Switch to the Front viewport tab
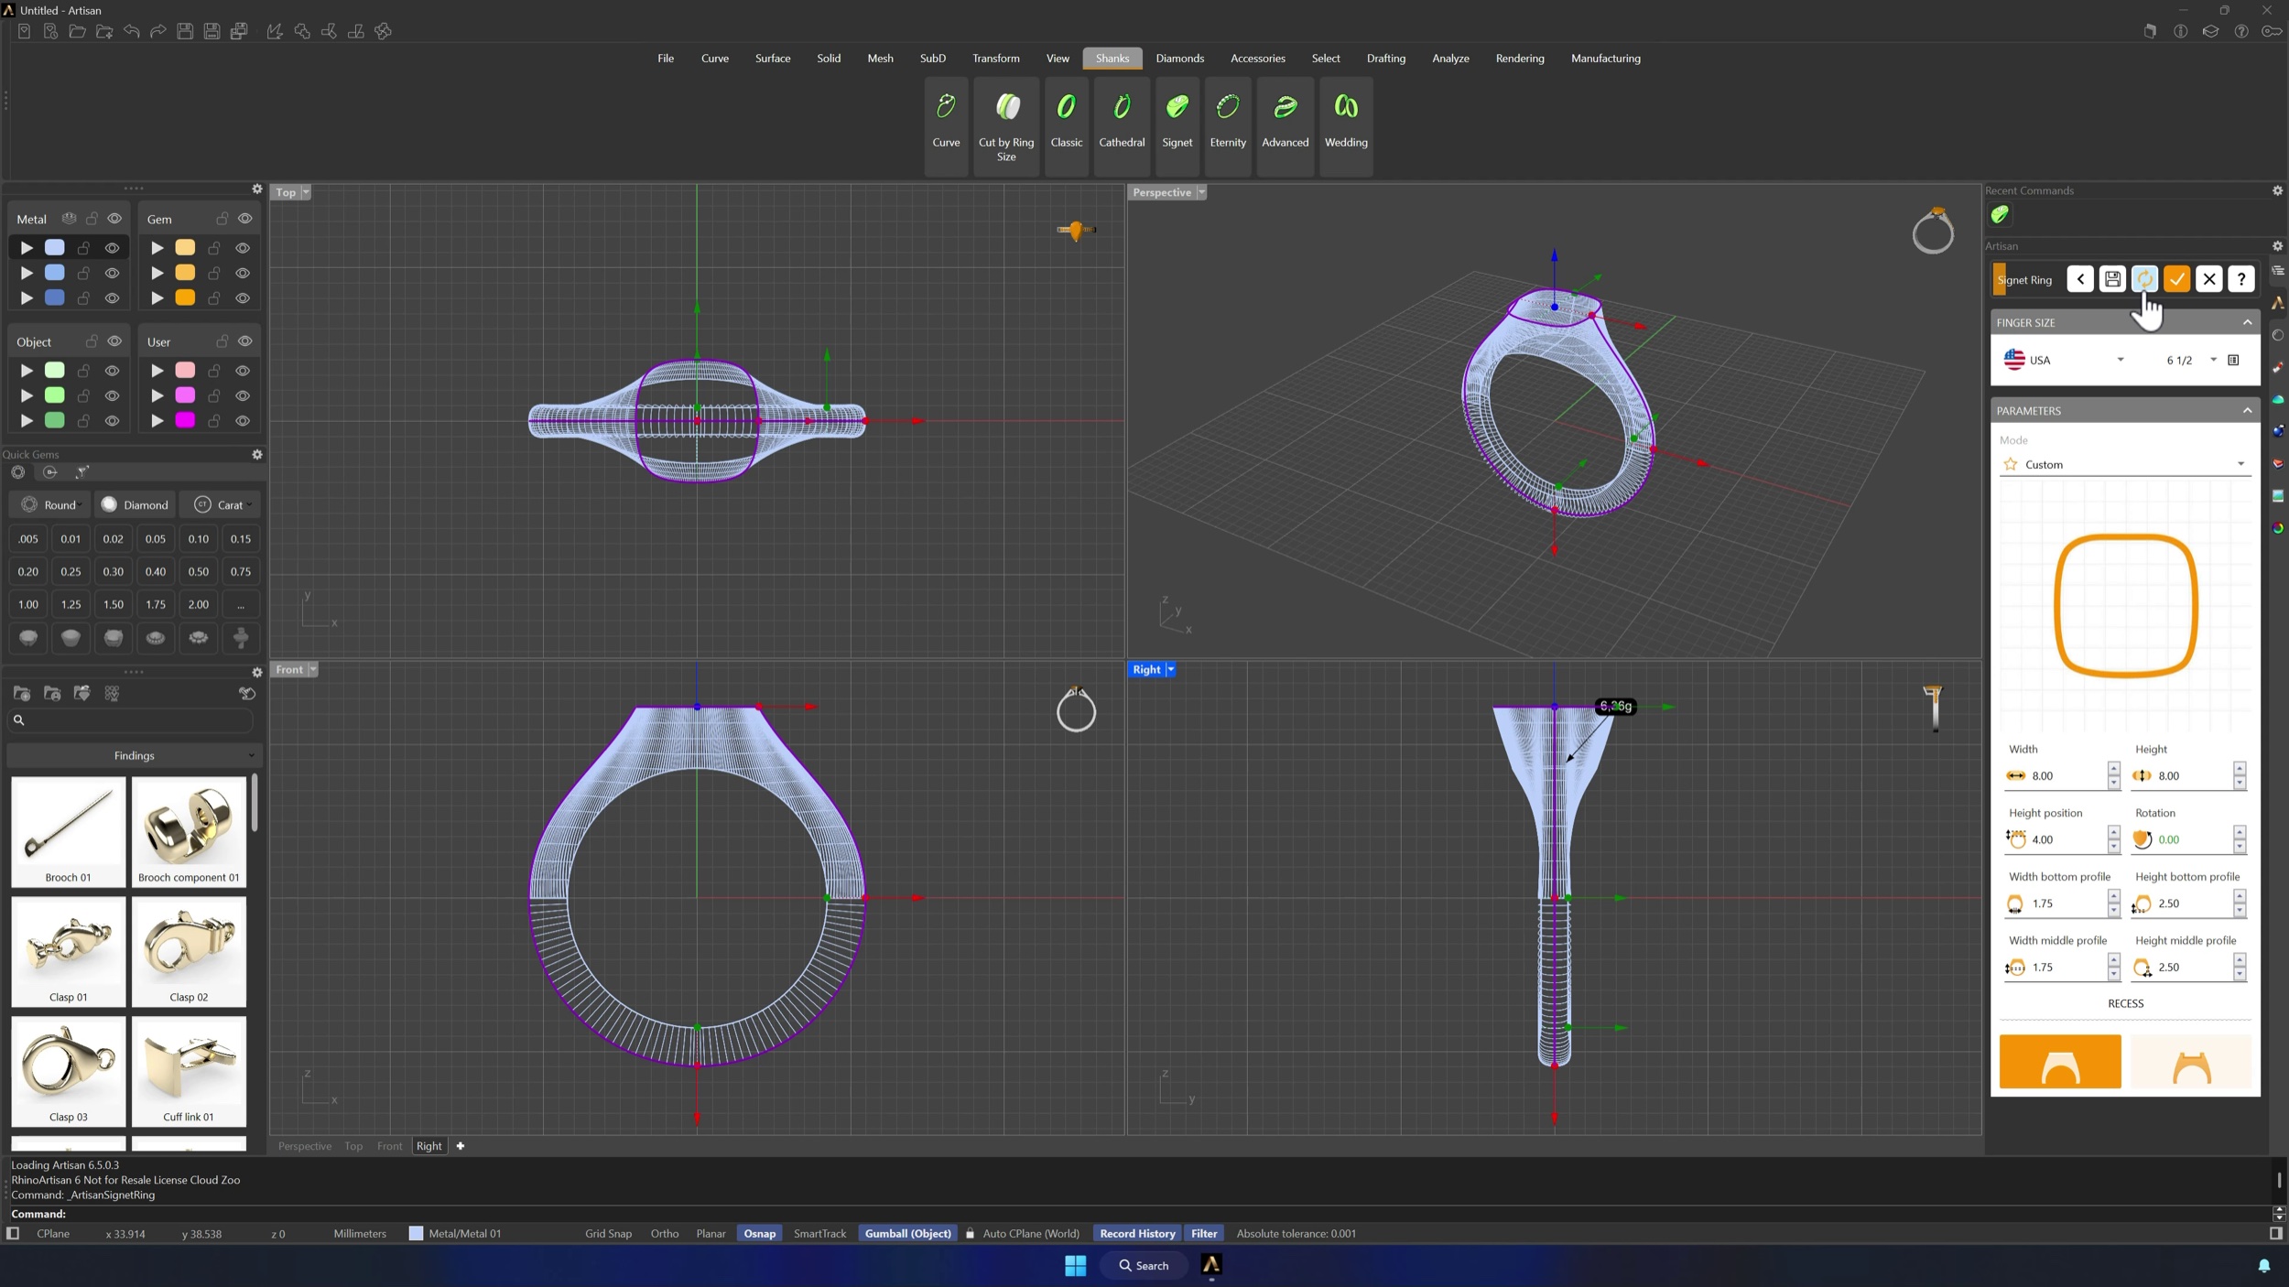This screenshot has height=1287, width=2289. coord(389,1146)
